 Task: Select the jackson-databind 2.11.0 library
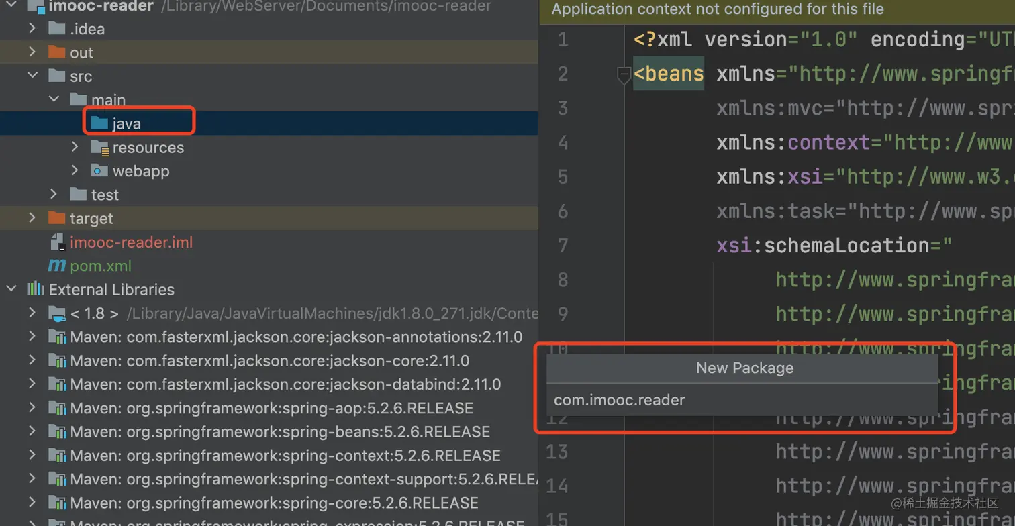point(285,384)
